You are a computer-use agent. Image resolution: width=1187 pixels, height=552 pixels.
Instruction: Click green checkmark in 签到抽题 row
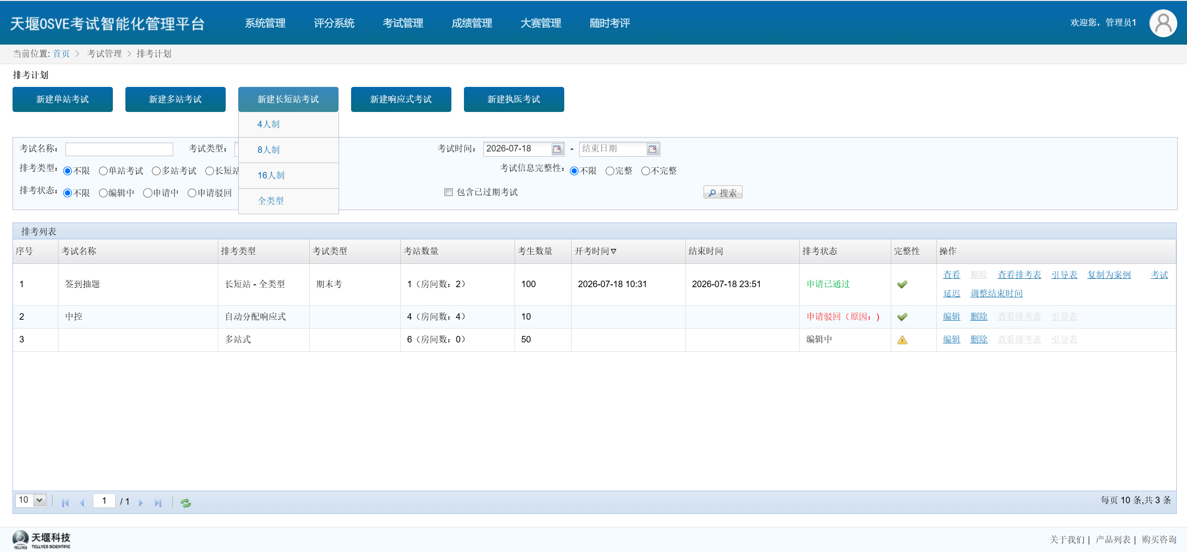(x=902, y=284)
